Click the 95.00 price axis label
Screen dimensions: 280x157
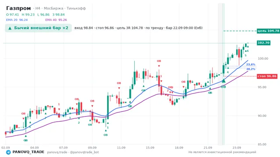pos(262,87)
